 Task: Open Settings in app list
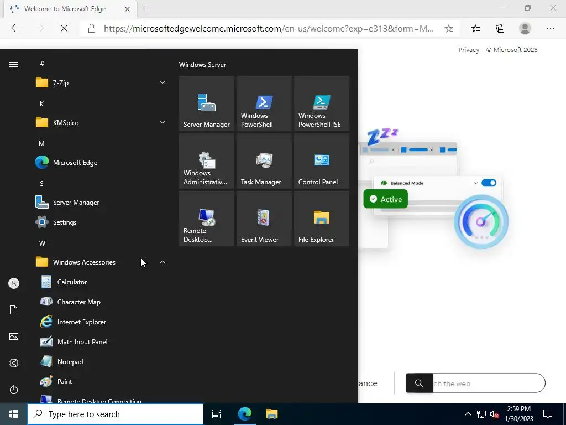coord(101,222)
